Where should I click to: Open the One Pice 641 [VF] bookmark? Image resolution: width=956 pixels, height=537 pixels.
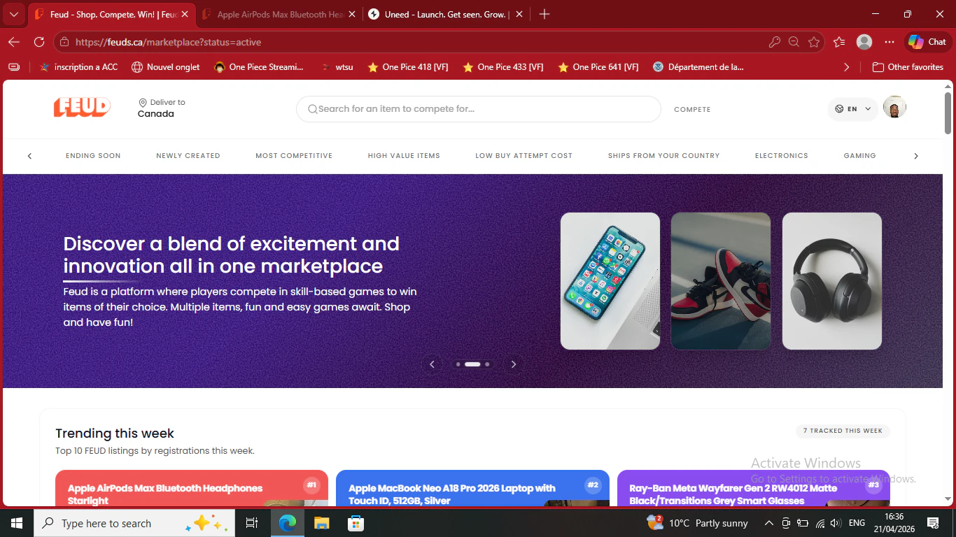tap(598, 67)
